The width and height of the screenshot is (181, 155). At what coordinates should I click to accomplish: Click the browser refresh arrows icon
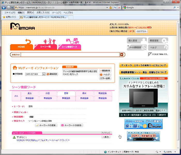[x=115, y=7]
